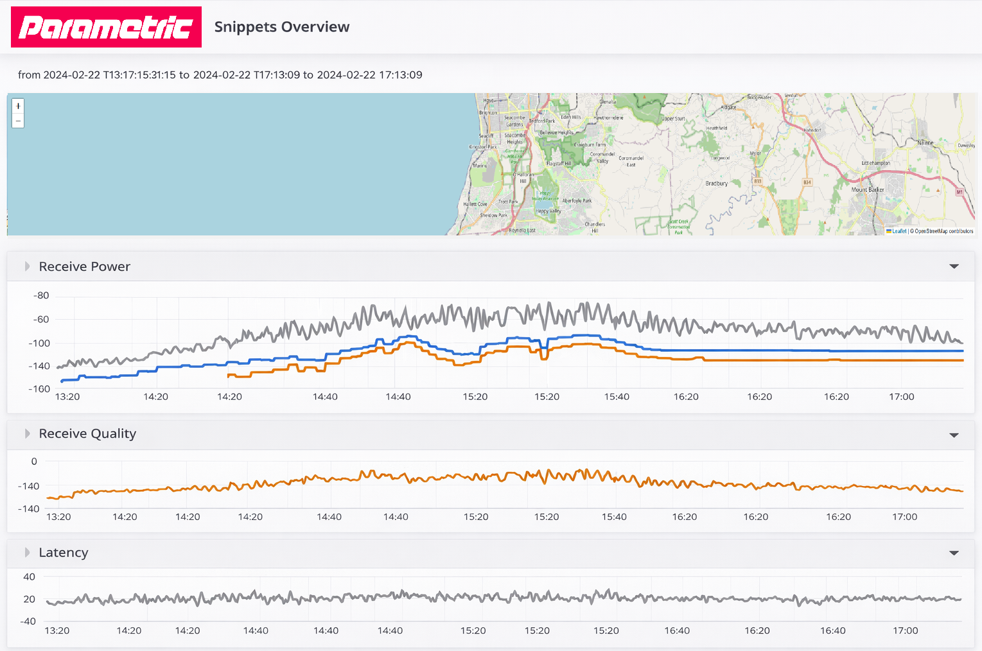Click the blue line in Receive Power chart
The width and height of the screenshot is (982, 651).
tap(771, 351)
